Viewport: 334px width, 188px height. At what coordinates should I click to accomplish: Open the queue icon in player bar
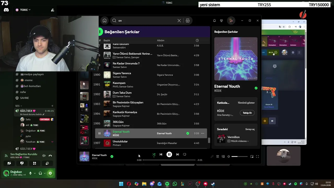[x=218, y=157]
